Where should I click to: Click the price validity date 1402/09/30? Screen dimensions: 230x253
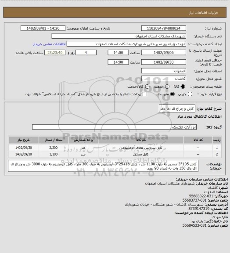[x=164, y=62]
